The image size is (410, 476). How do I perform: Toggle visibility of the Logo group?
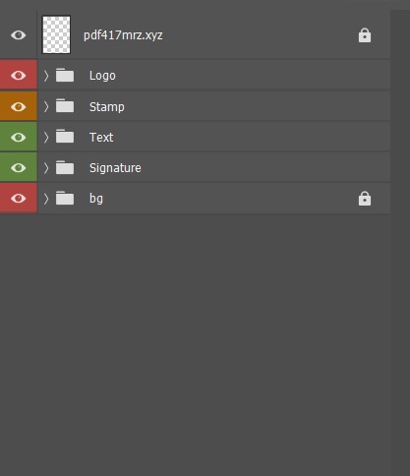(x=19, y=76)
